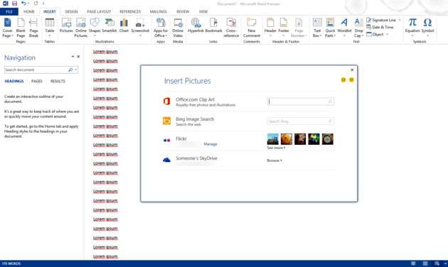The width and height of the screenshot is (448, 267).
Task: Open Navigation pane options dropdown
Action: tap(73, 57)
